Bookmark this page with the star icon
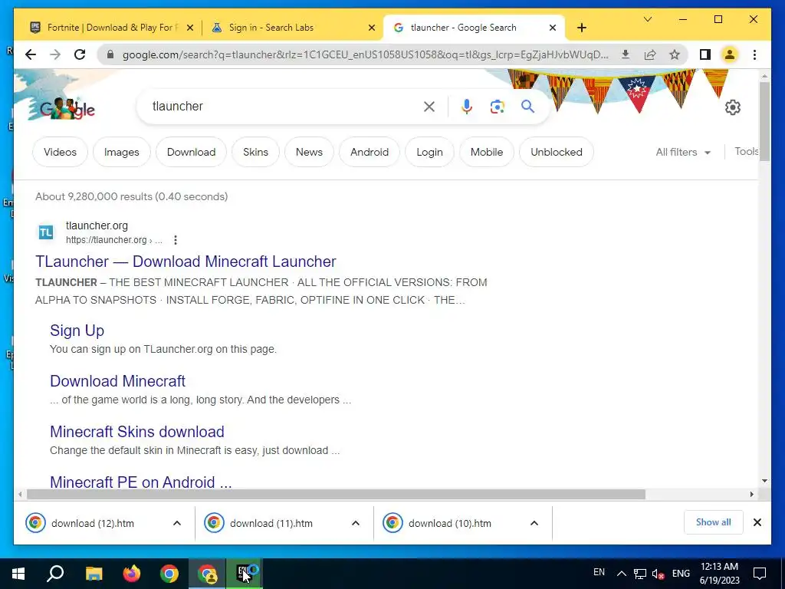Screen dimensions: 785x589 [675, 54]
